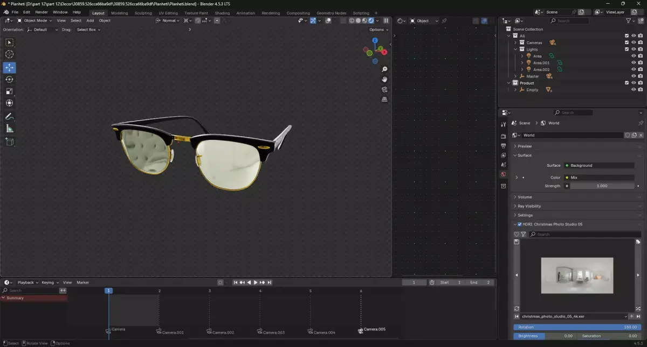
Task: Select the Scale tool
Action: [9, 91]
